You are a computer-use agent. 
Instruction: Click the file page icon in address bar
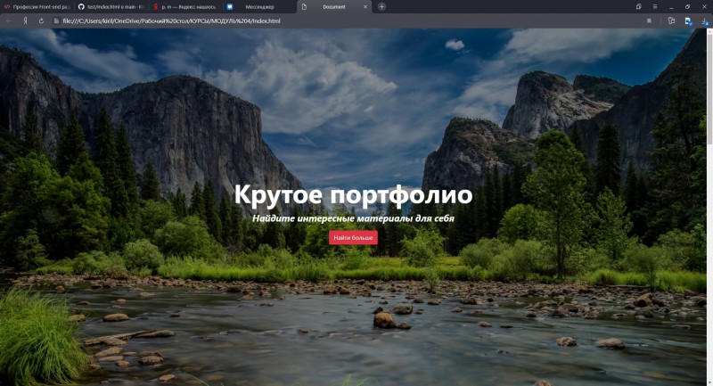pos(56,21)
